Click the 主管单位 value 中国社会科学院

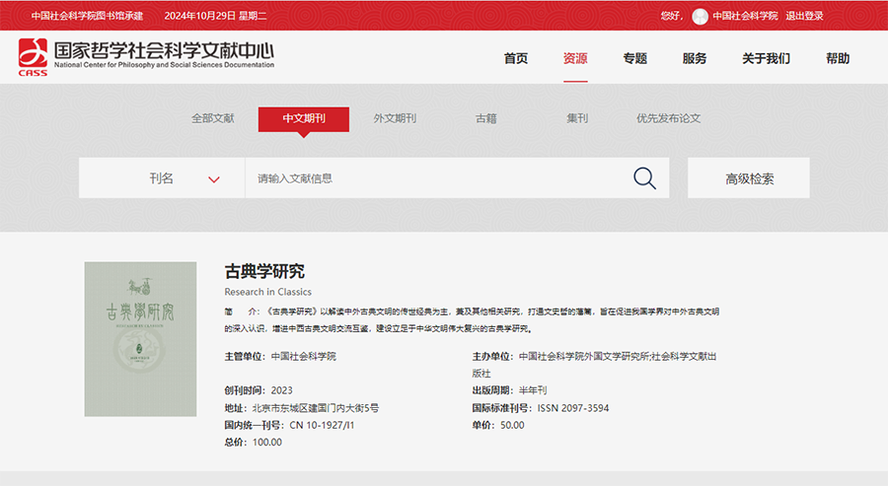click(304, 357)
